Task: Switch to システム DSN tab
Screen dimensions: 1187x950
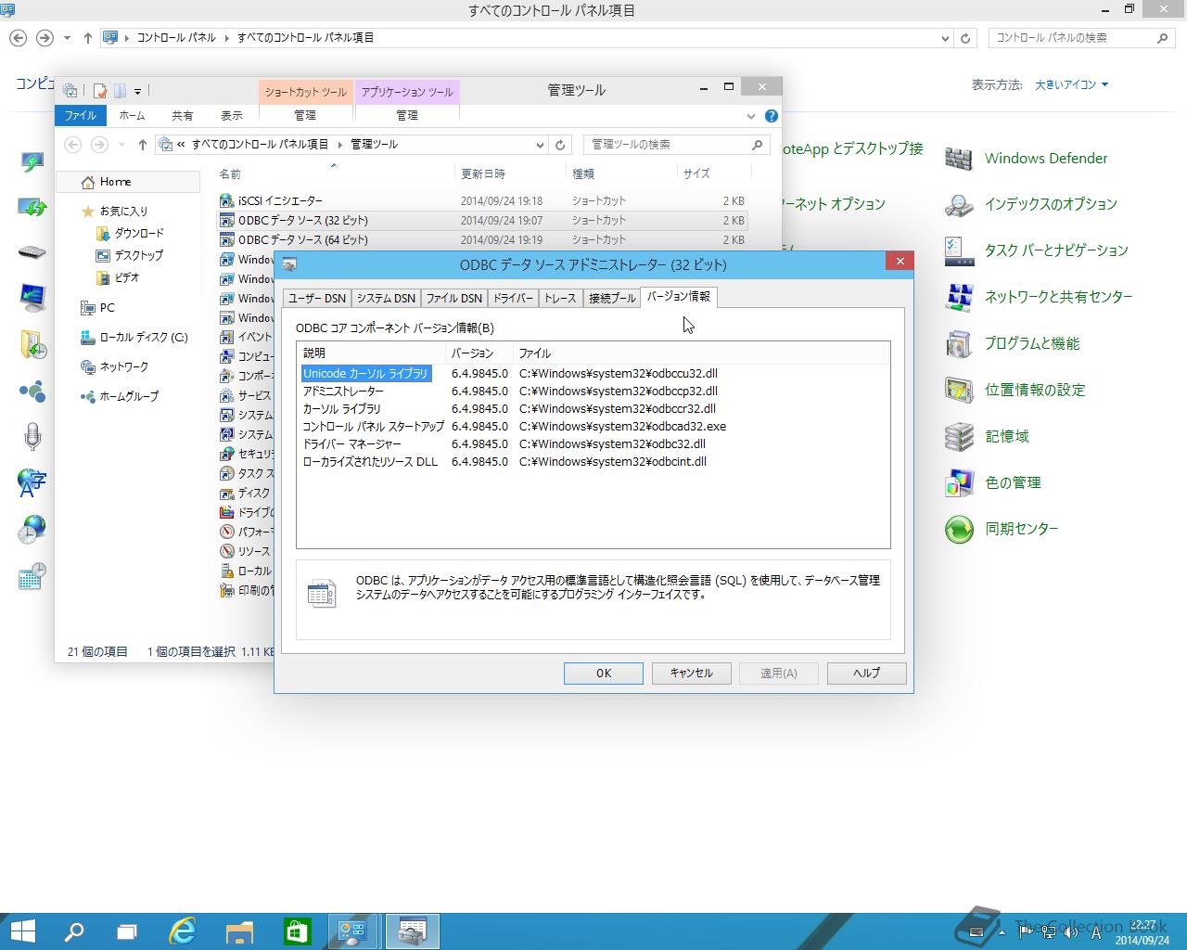Action: [x=386, y=298]
